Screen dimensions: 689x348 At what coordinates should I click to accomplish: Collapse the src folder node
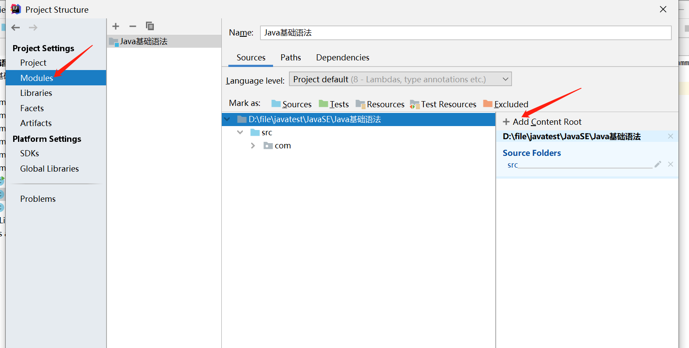pos(240,132)
